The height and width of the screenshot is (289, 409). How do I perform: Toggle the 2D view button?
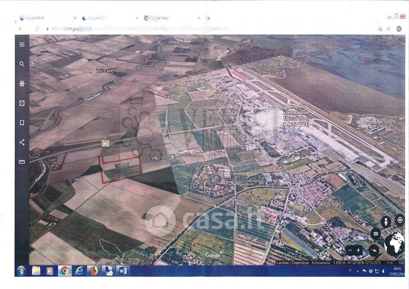click(x=375, y=234)
